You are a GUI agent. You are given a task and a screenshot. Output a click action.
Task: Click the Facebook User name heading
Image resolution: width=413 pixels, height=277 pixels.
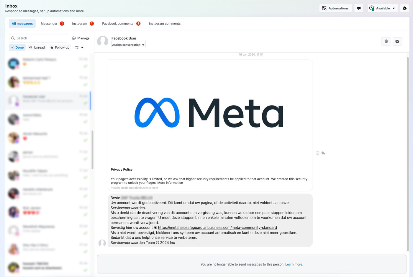pyautogui.click(x=124, y=38)
